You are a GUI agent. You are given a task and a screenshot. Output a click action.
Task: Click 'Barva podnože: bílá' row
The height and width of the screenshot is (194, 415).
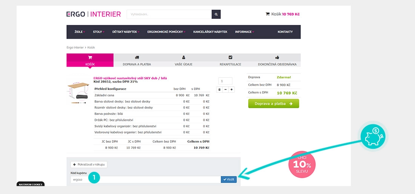point(152,114)
